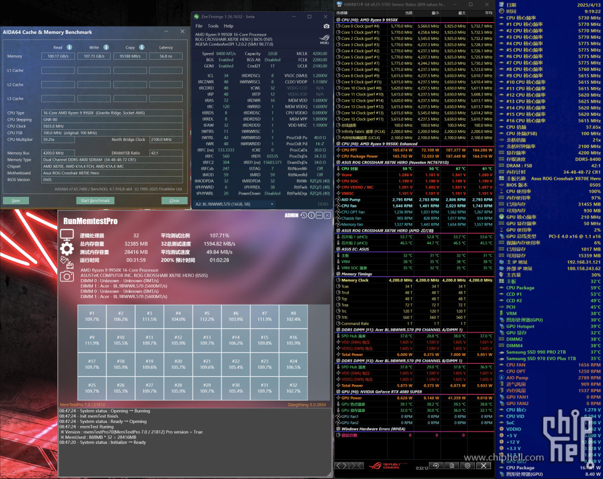Open ZenTimings DIMM slot dropdown A2: BL9BWWR.570

tap(234, 204)
